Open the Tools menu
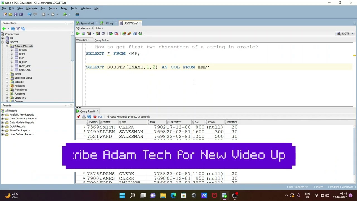This screenshot has width=357, height=201. click(x=74, y=8)
